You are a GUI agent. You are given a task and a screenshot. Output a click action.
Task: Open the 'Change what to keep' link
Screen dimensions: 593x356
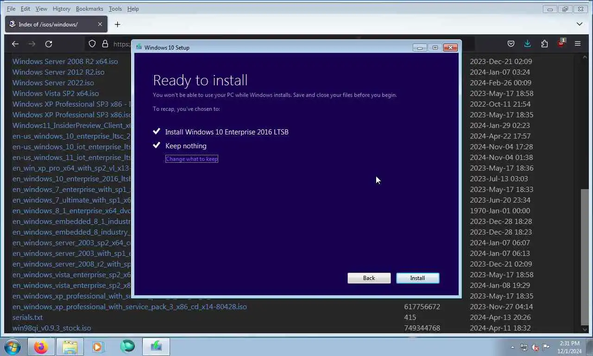[x=192, y=159]
